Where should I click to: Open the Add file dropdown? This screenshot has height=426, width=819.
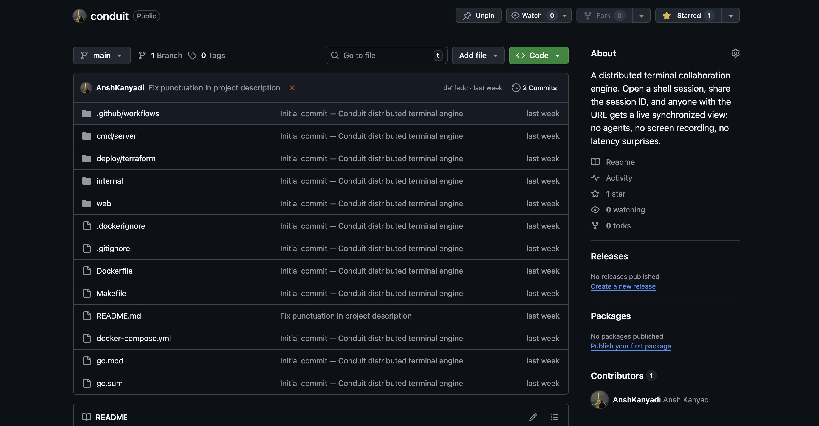tap(478, 56)
